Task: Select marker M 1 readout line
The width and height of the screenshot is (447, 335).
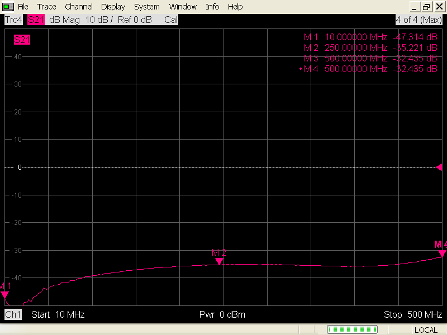Action: (370, 37)
